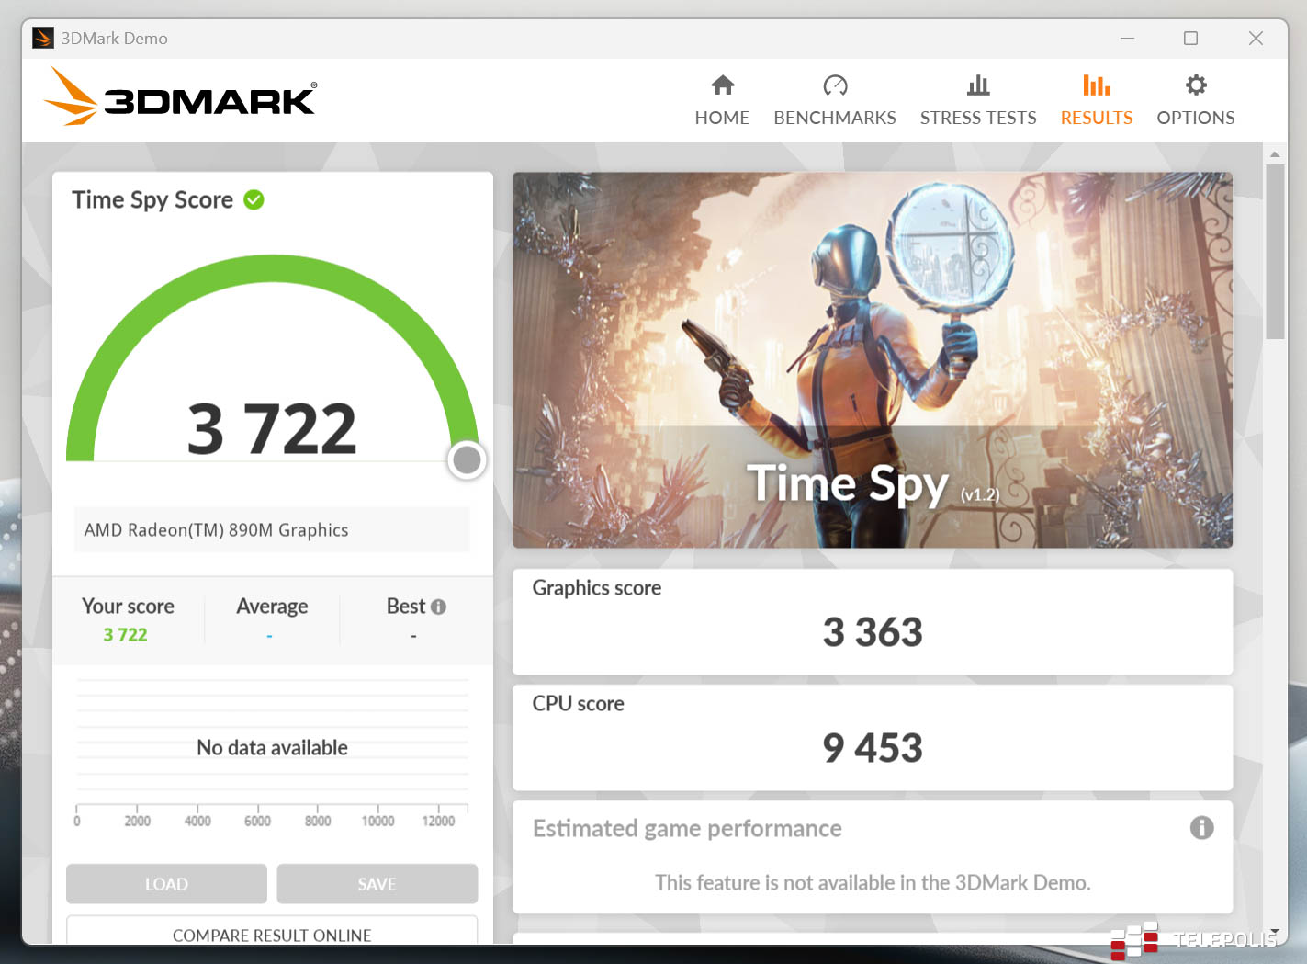Click the gray score gauge knob
1307x964 pixels.
[467, 459]
